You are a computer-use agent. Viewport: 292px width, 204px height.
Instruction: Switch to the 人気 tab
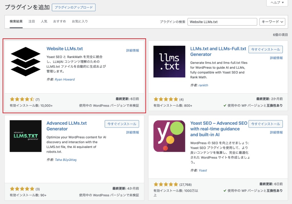[44, 21]
